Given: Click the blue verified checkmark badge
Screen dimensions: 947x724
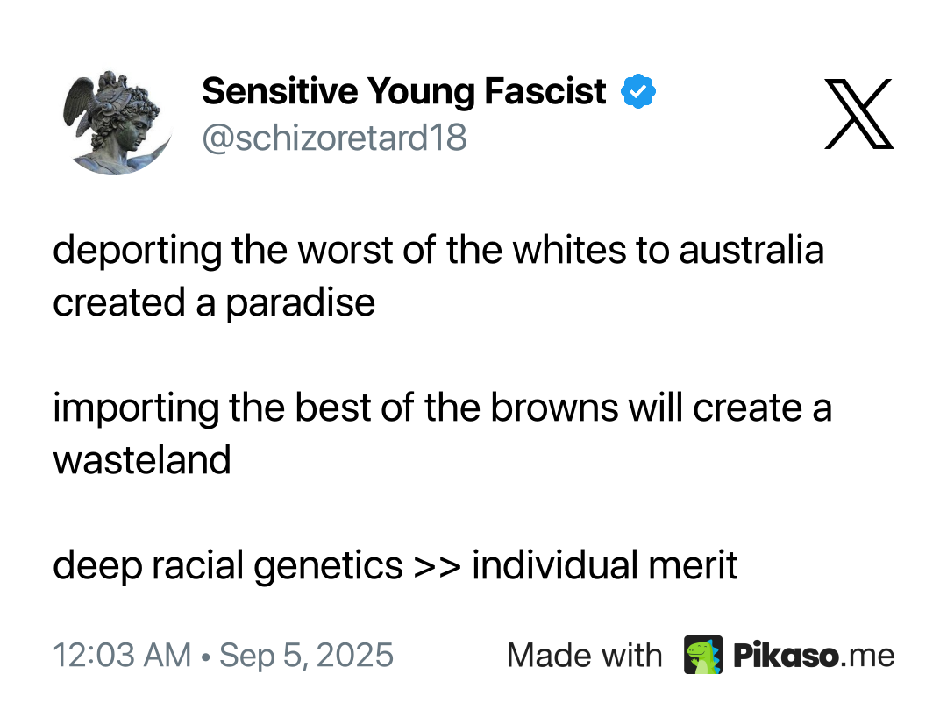Looking at the screenshot, I should (x=638, y=92).
